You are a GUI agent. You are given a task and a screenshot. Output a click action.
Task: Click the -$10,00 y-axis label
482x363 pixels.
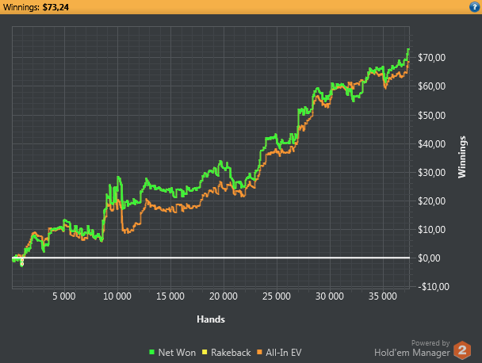point(434,287)
